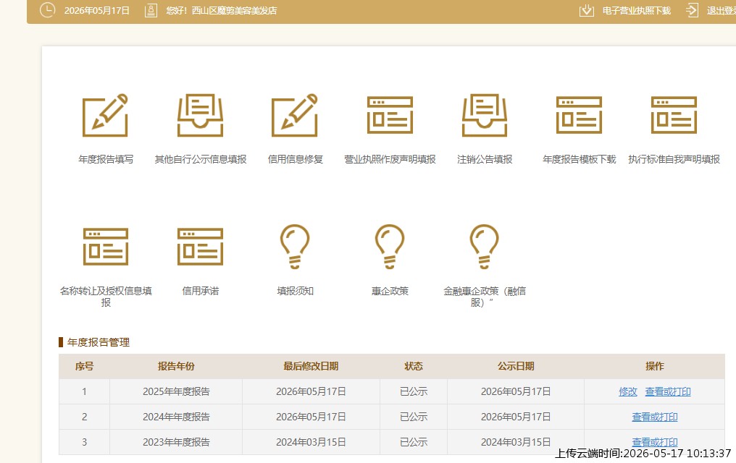The image size is (736, 463).
Task: Click the 电子营业执照下载 link
Action: pyautogui.click(x=637, y=11)
